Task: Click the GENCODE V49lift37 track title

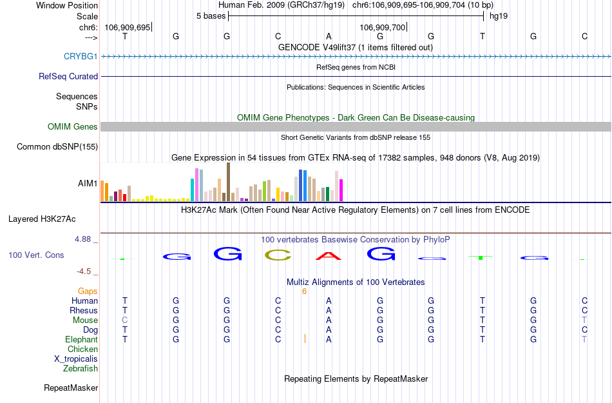Action: coord(356,48)
